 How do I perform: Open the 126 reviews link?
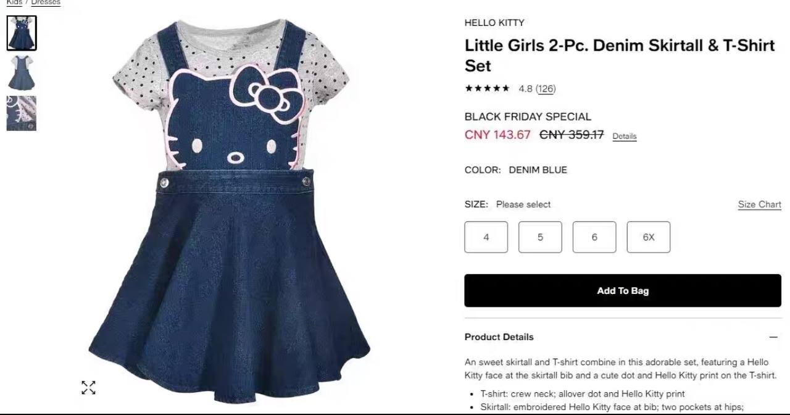[x=546, y=89]
